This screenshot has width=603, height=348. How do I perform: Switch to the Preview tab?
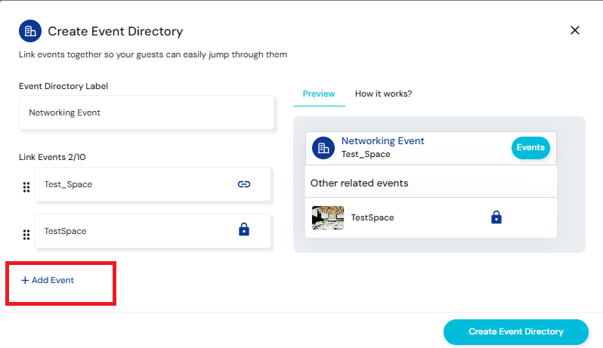point(318,94)
